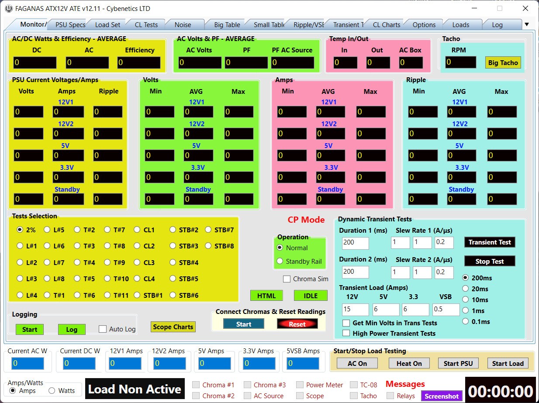
Task: Click the Duration 2 (ms) field
Action: 356,272
